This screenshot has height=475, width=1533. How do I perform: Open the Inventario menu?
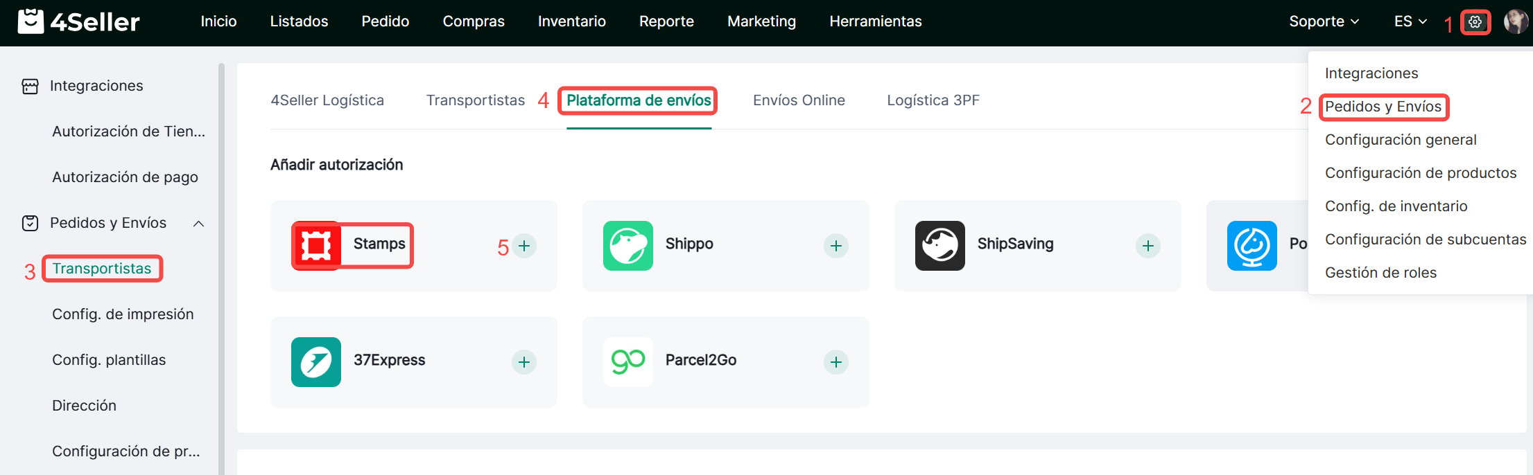[571, 21]
